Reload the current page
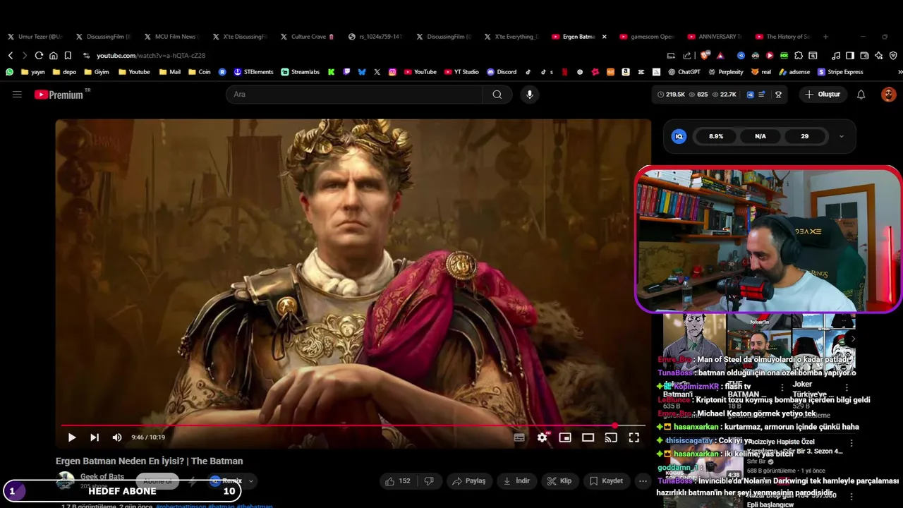 (x=39, y=55)
